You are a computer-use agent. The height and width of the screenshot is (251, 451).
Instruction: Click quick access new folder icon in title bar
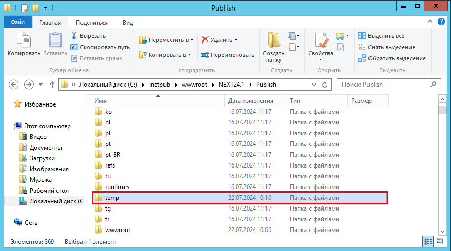36,8
